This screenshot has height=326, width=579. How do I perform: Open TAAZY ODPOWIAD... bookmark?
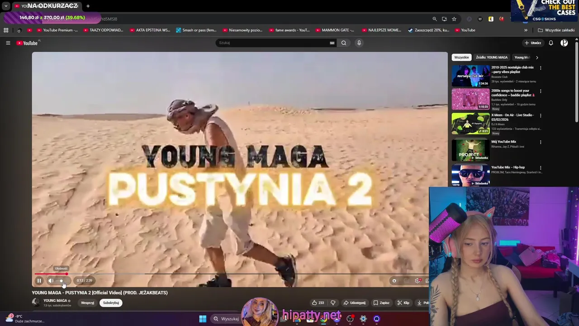coord(102,30)
